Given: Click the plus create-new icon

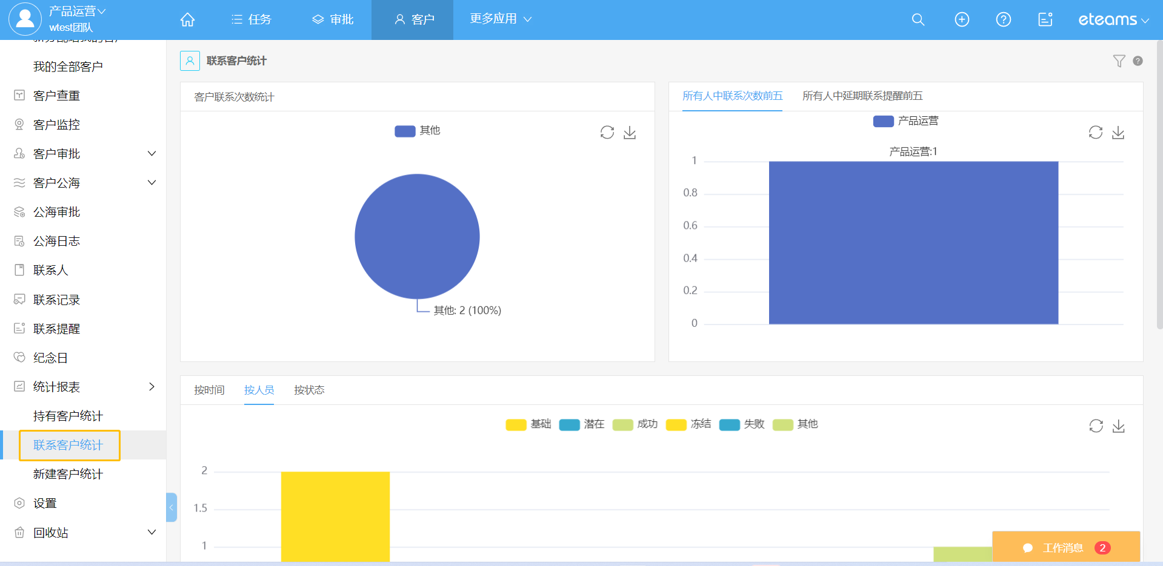Looking at the screenshot, I should coord(962,20).
